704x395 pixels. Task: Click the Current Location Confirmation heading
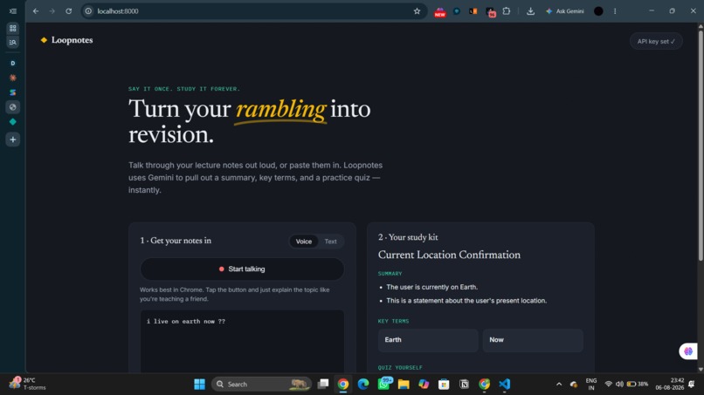point(449,255)
